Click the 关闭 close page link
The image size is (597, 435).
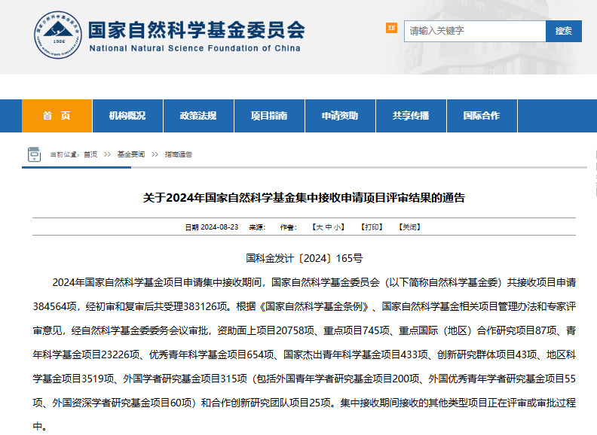(x=409, y=227)
